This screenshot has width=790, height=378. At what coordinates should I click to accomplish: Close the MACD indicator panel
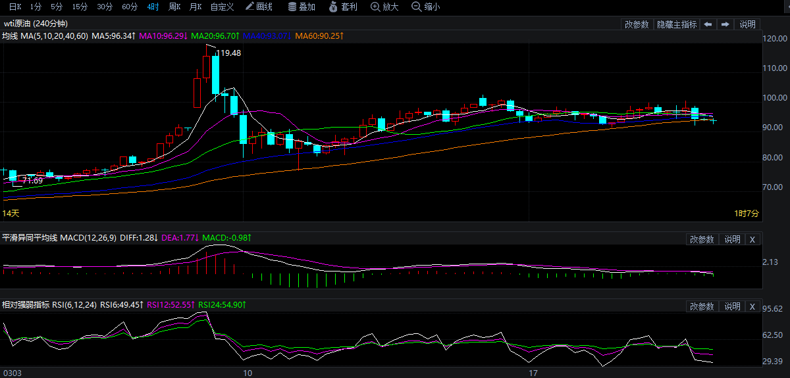752,239
